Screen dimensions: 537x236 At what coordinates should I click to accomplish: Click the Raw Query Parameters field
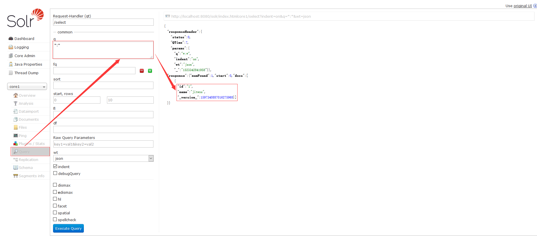click(x=103, y=144)
